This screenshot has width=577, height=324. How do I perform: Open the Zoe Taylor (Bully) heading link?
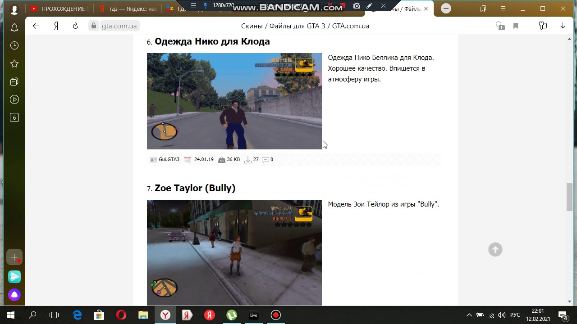195,188
